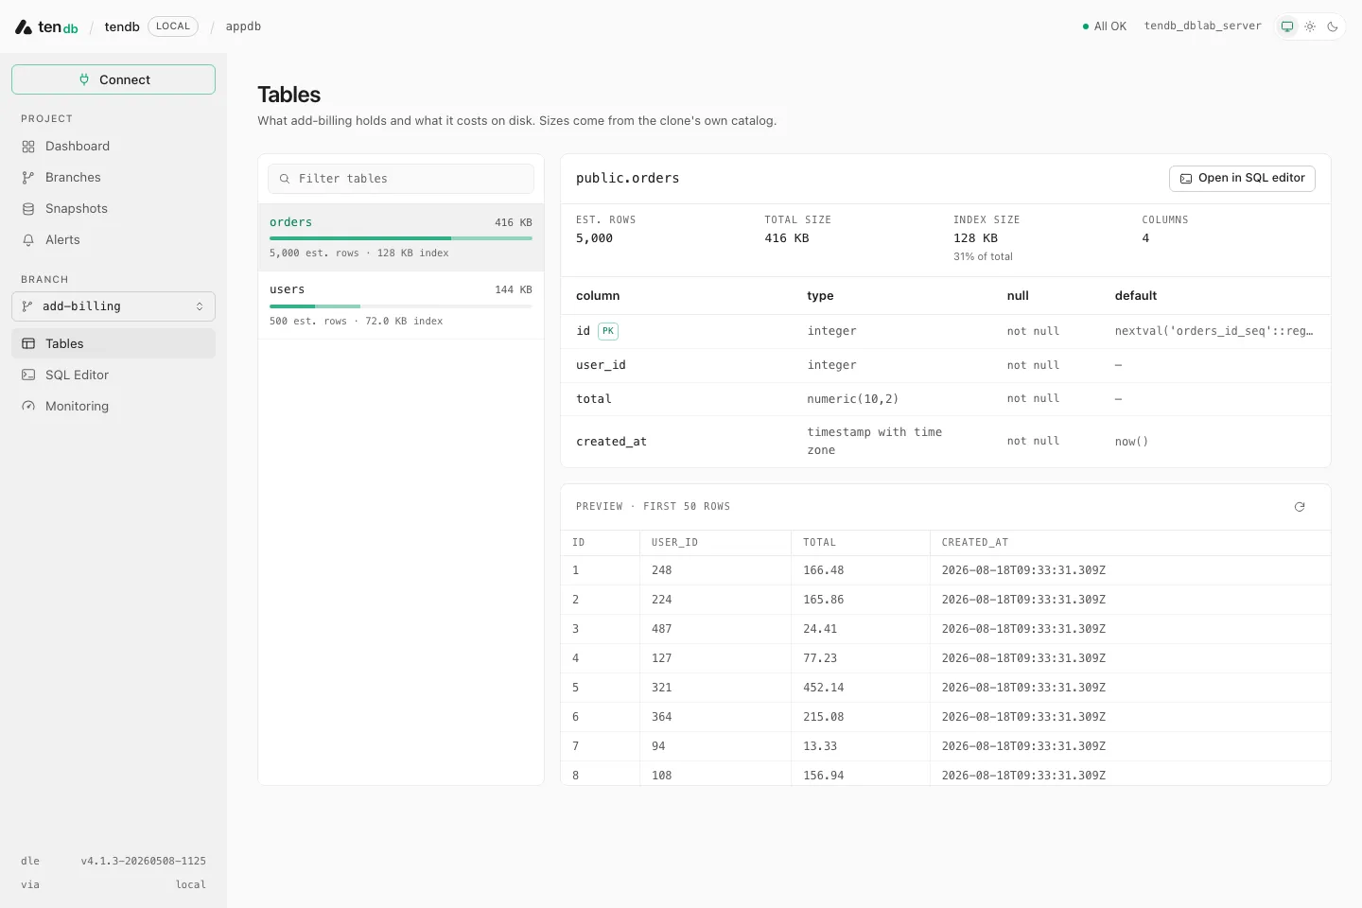Click total value 452.14
This screenshot has height=908, width=1362.
tap(824, 688)
